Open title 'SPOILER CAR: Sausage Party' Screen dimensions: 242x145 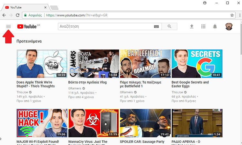tap(142, 141)
